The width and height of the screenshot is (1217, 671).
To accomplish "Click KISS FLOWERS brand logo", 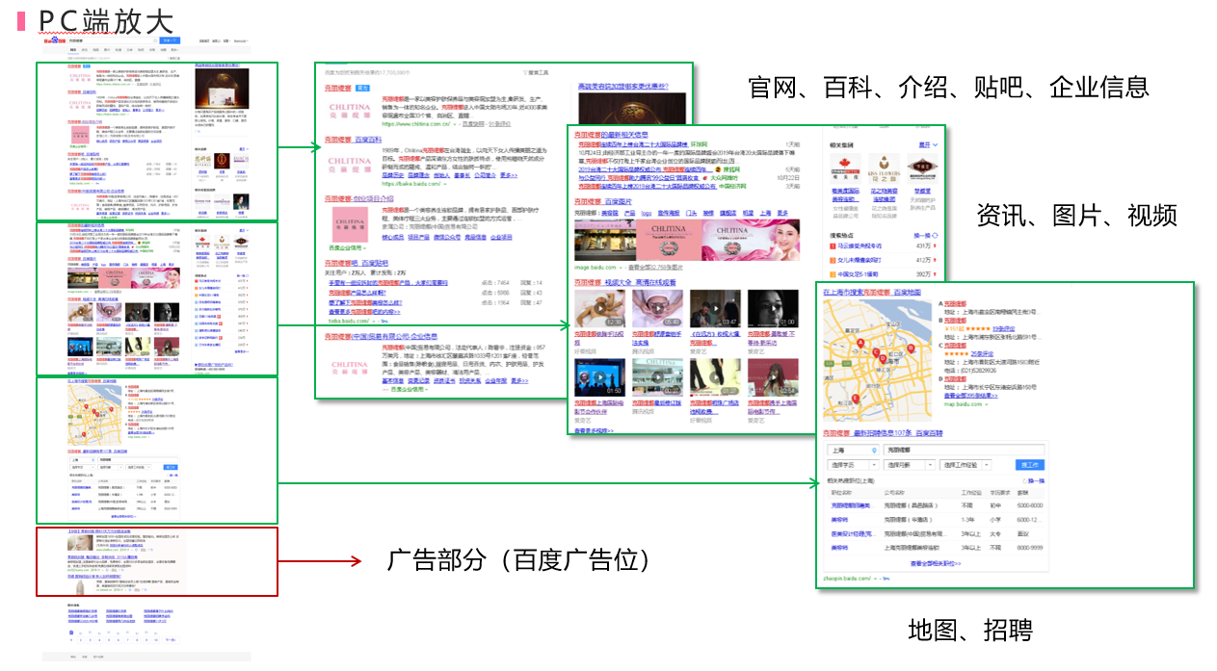I will [x=885, y=169].
